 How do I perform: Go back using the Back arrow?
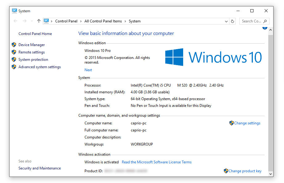(x=16, y=21)
